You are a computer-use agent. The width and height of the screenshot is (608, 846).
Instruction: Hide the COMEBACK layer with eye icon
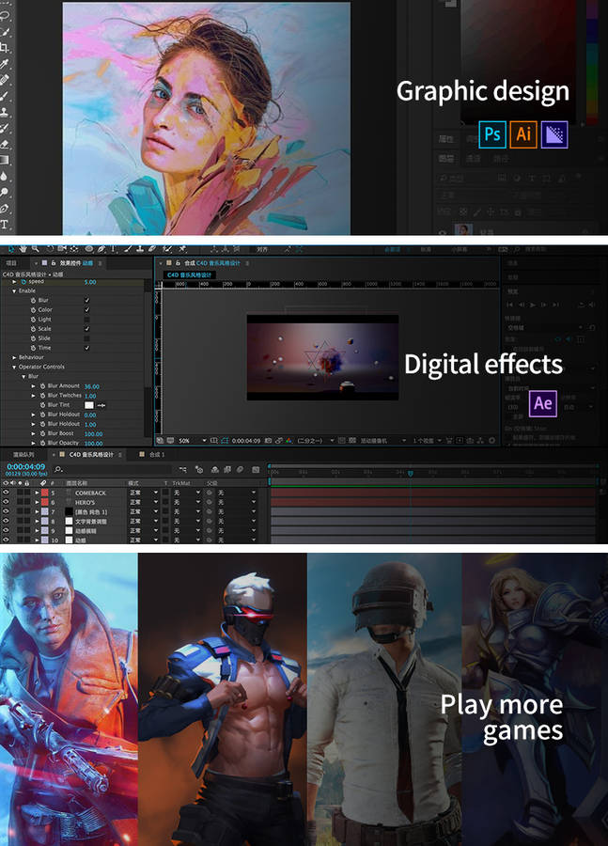tap(6, 493)
